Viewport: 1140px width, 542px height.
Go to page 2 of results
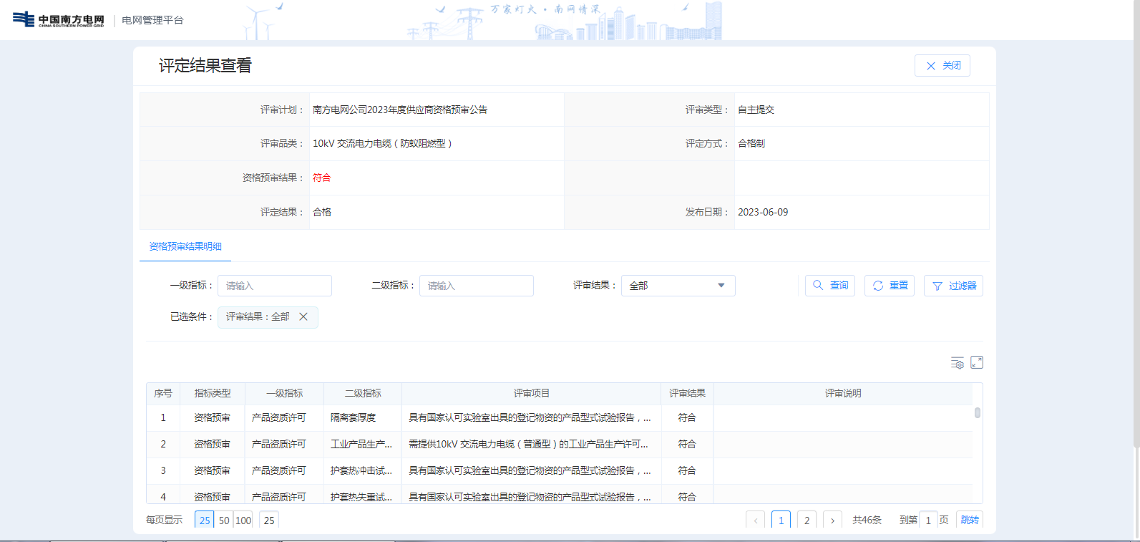(807, 521)
